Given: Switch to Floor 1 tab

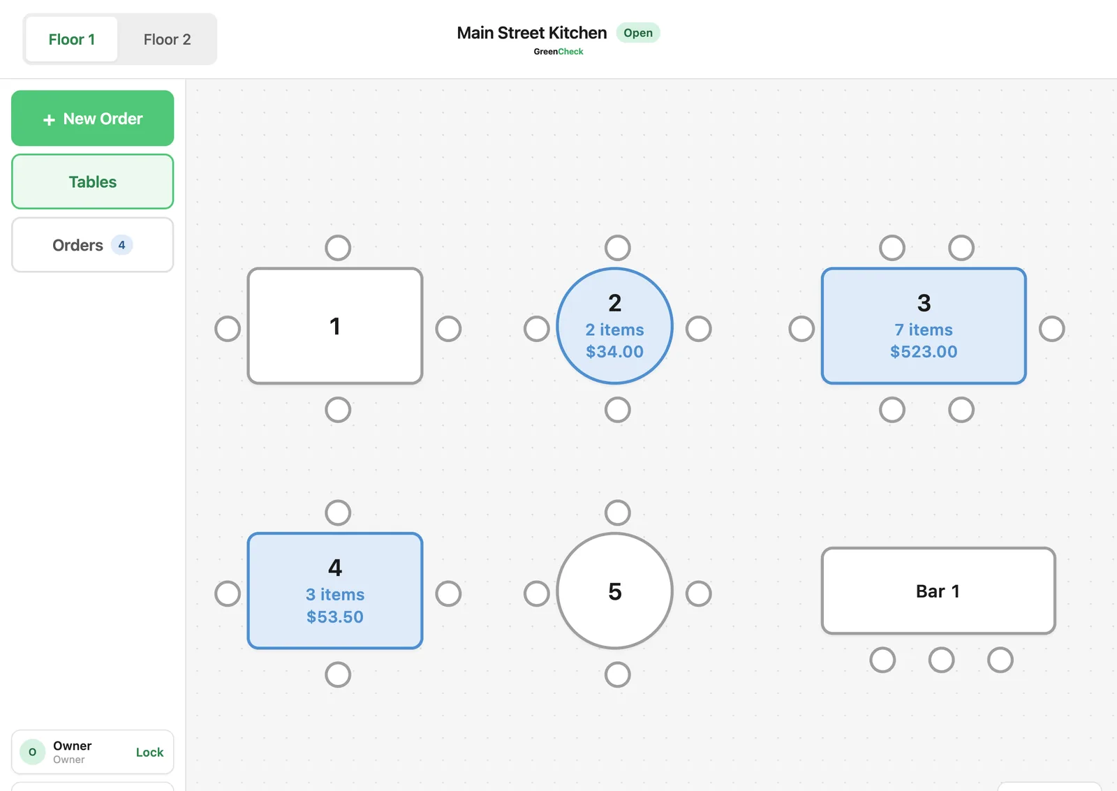Looking at the screenshot, I should [x=72, y=39].
